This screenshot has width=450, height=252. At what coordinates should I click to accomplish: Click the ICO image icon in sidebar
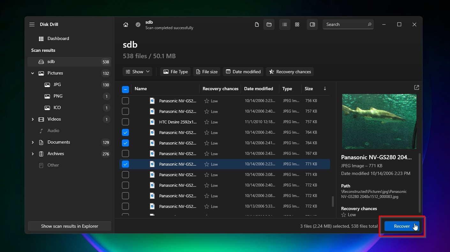[47, 108]
